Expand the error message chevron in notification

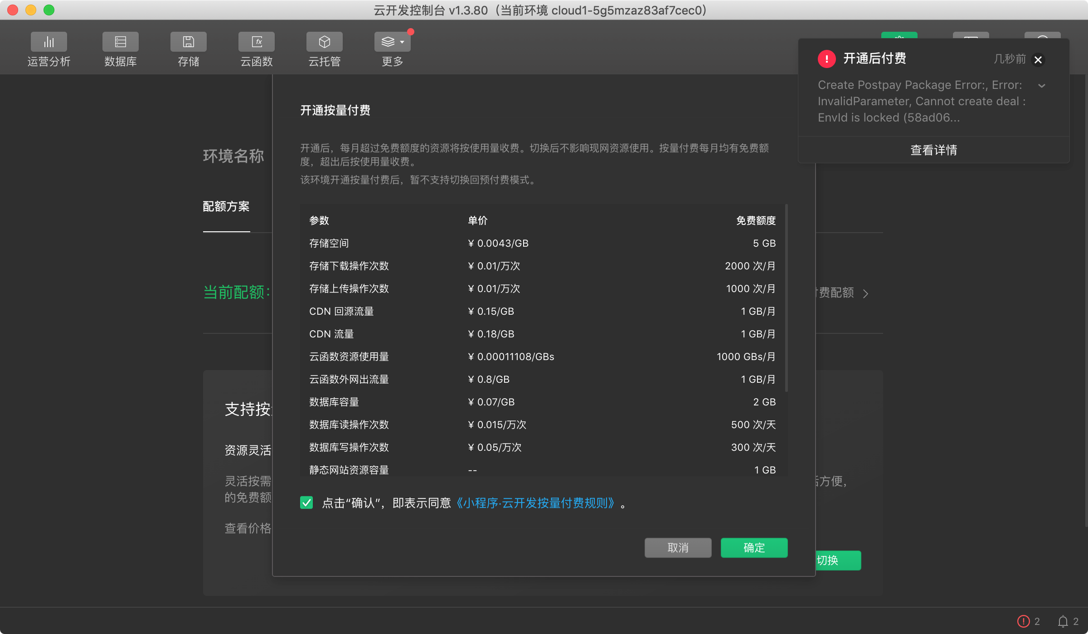point(1042,86)
